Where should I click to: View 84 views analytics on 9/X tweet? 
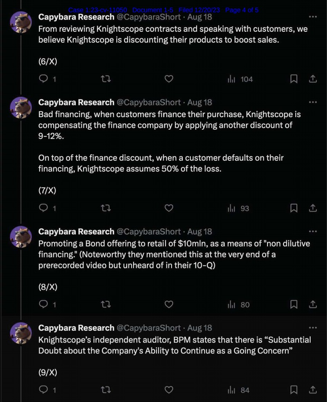(x=240, y=390)
